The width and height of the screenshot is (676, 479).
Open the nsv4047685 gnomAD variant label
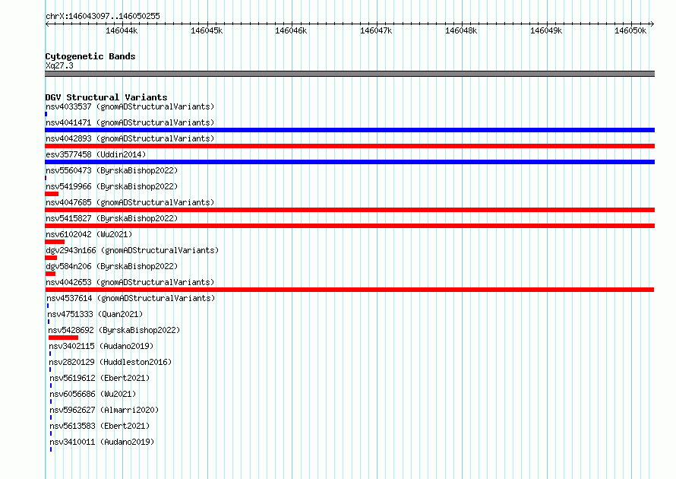[x=130, y=202]
